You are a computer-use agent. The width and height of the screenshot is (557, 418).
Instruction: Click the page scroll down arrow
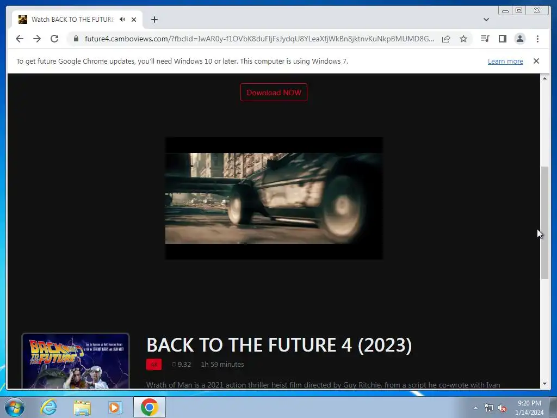pyautogui.click(x=544, y=384)
